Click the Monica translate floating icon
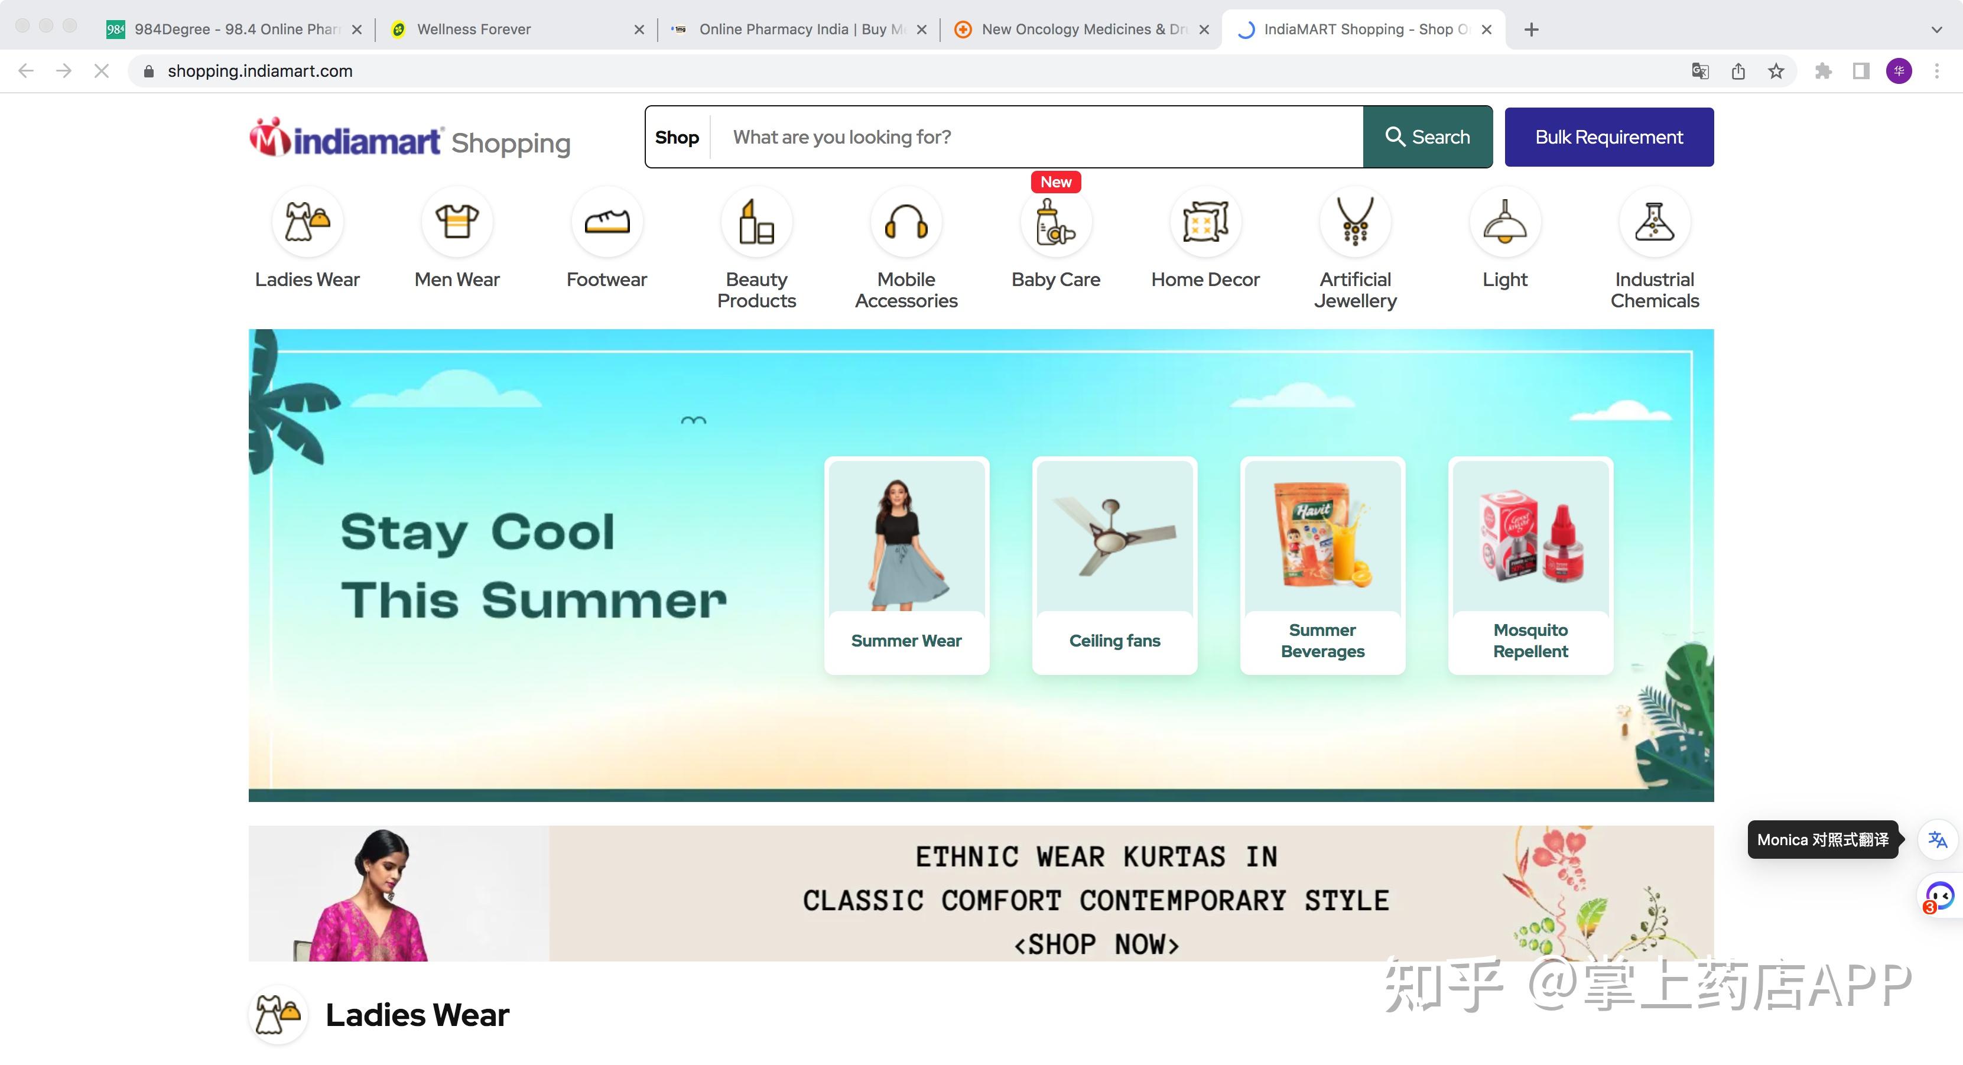 1938,839
